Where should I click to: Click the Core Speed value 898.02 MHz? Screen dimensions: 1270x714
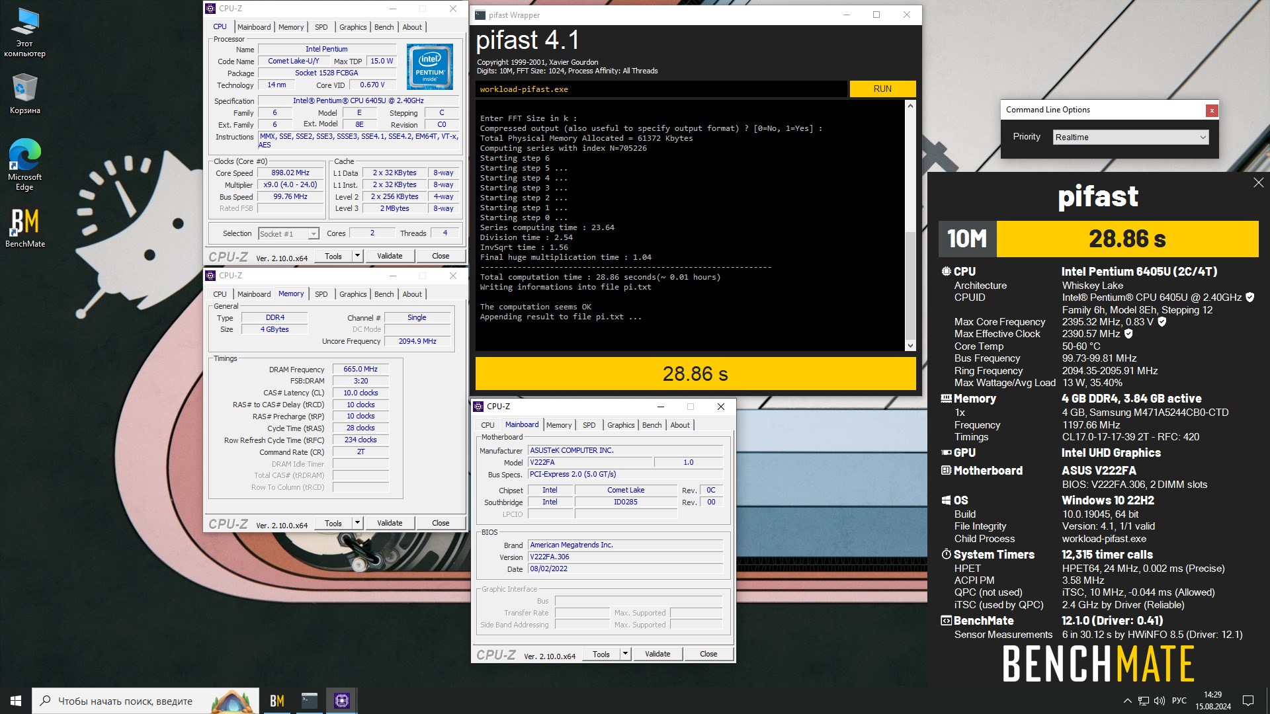tap(290, 173)
